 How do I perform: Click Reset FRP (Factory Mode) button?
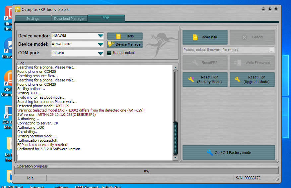(x=205, y=79)
